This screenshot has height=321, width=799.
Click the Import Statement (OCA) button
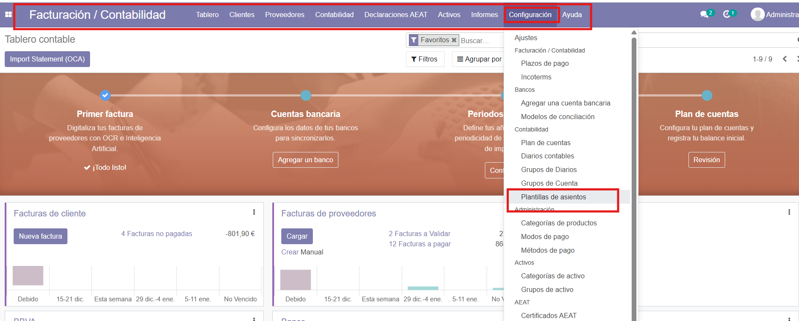pyautogui.click(x=47, y=59)
